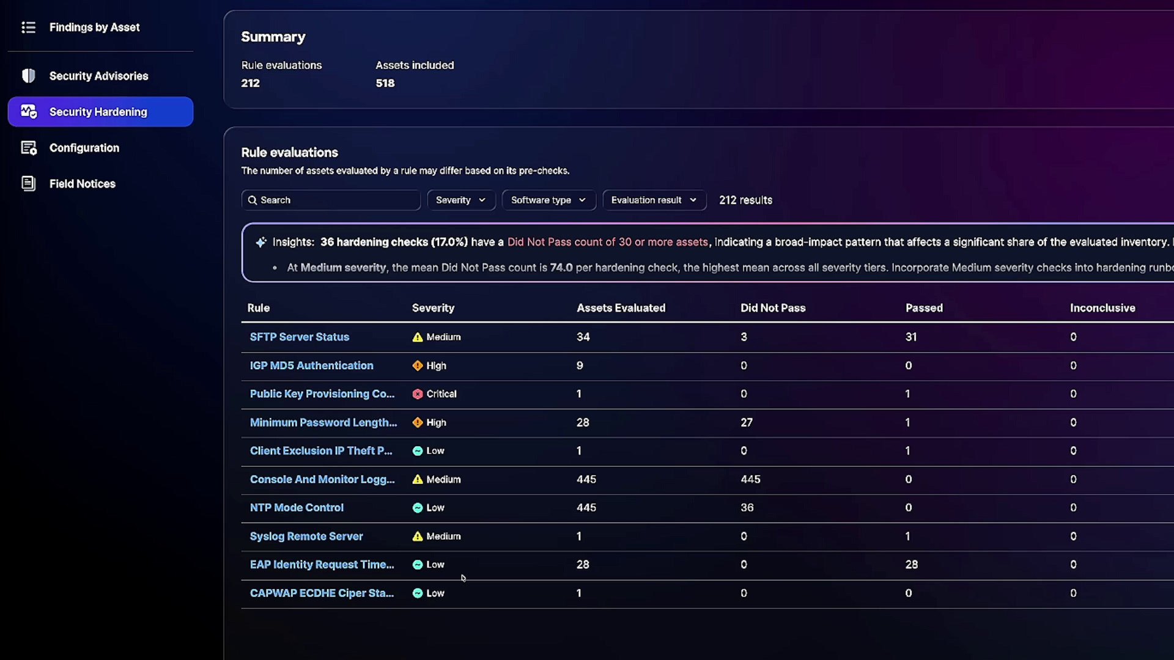Open the SFTP Server Status rule
The image size is (1174, 660).
(x=300, y=337)
